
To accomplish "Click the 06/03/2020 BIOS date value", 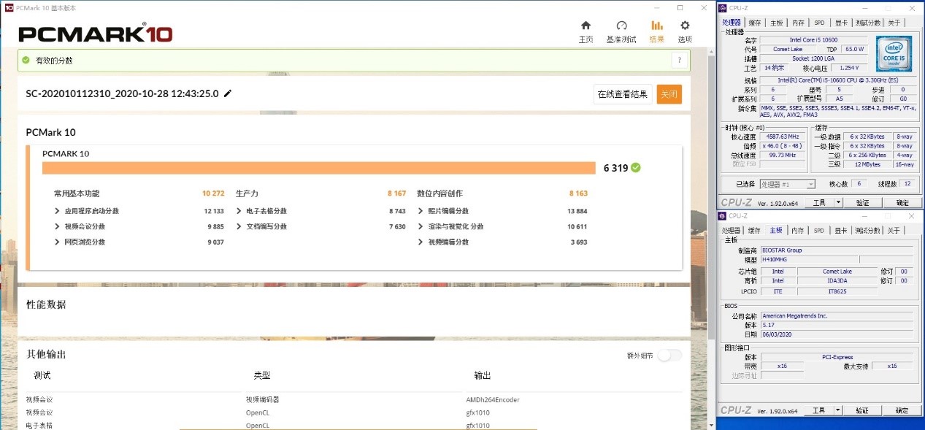I will [837, 334].
